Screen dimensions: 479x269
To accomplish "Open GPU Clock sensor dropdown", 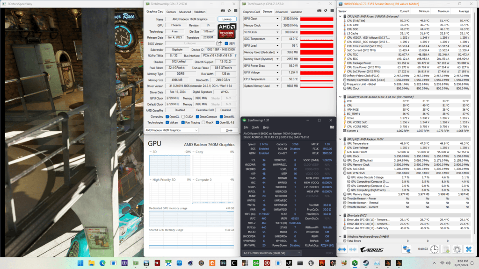I will (277, 19).
